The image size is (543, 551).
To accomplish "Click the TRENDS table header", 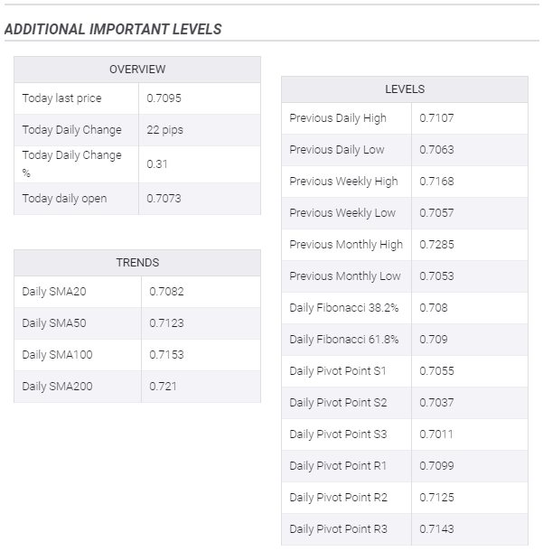I will [137, 263].
